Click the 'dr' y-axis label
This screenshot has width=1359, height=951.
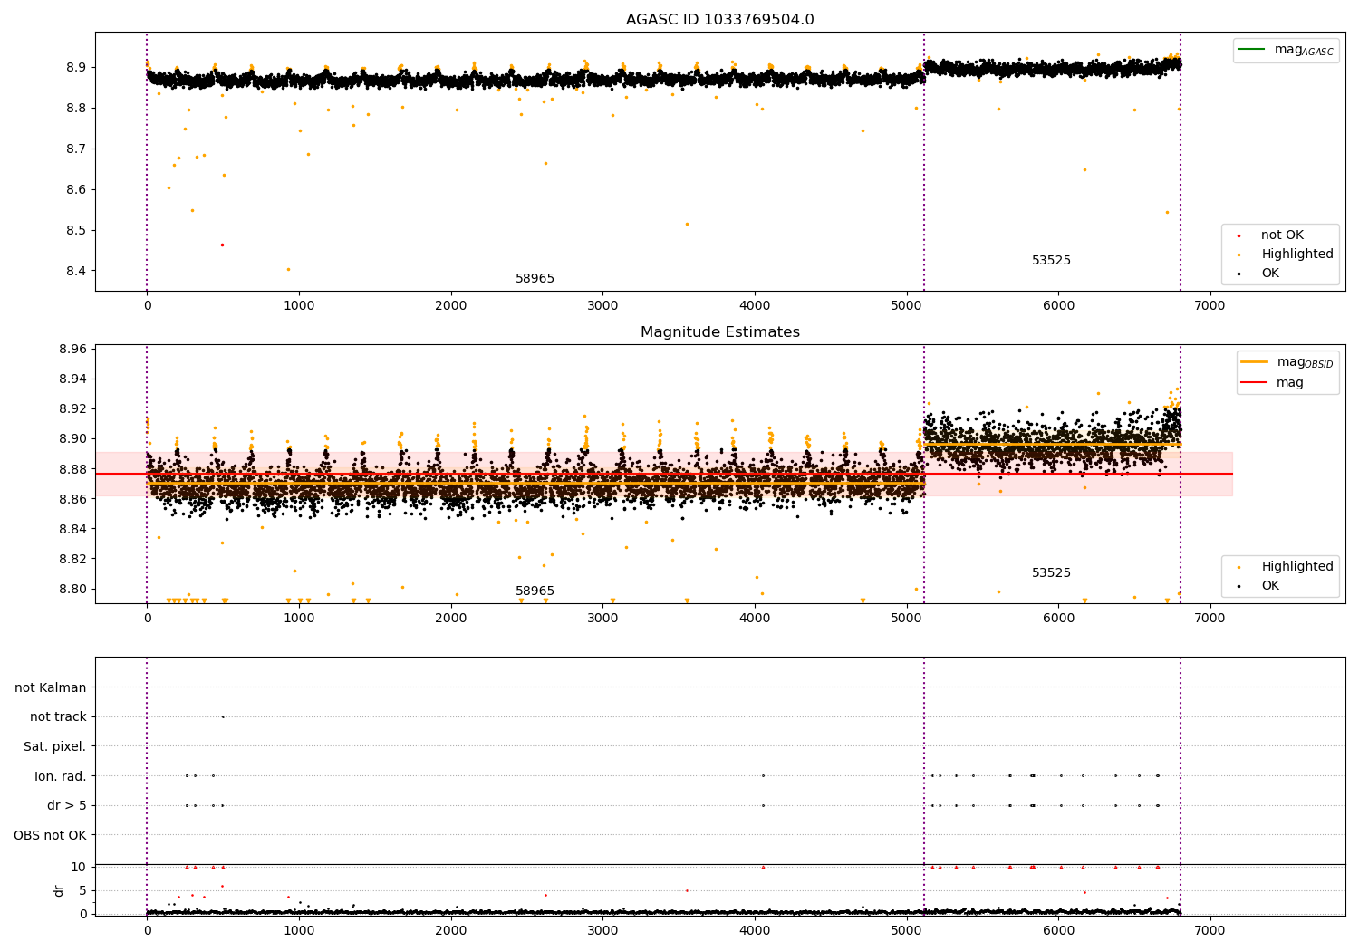[58, 890]
